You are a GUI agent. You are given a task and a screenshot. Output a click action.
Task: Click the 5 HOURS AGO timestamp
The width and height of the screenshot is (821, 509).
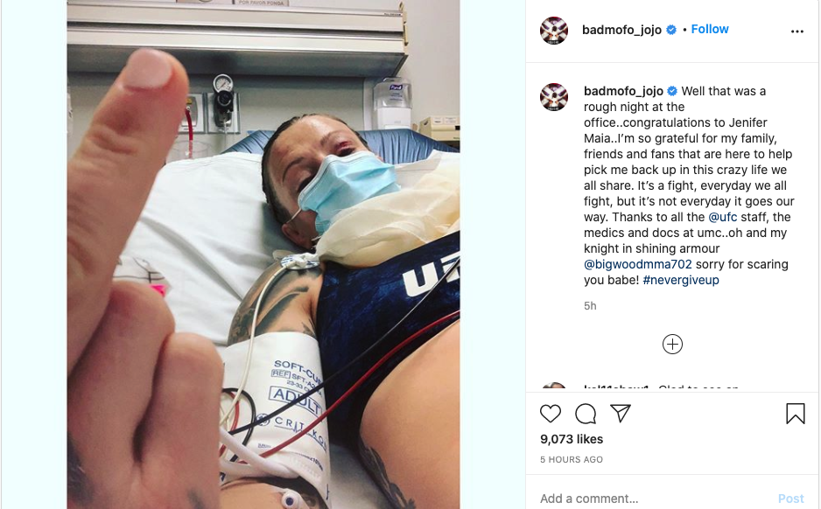pyautogui.click(x=572, y=459)
